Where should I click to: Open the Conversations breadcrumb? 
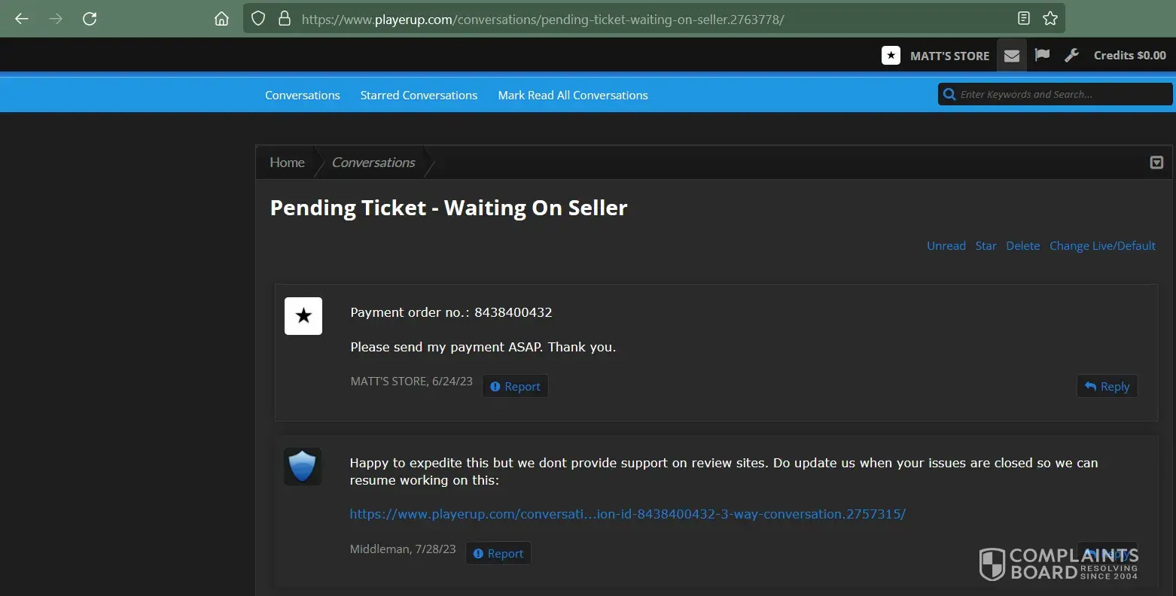click(x=373, y=163)
